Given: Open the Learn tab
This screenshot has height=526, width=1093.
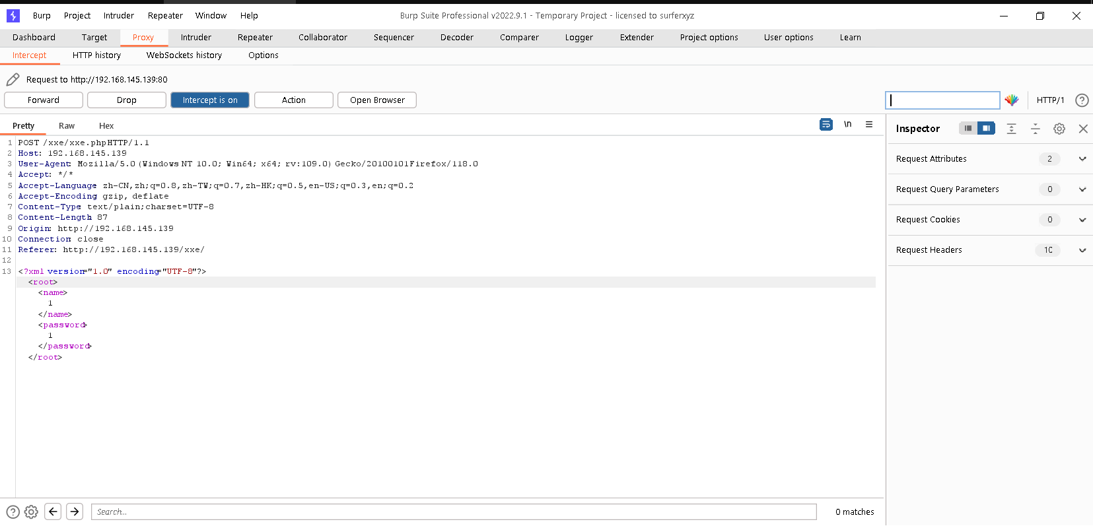Looking at the screenshot, I should [x=851, y=38].
